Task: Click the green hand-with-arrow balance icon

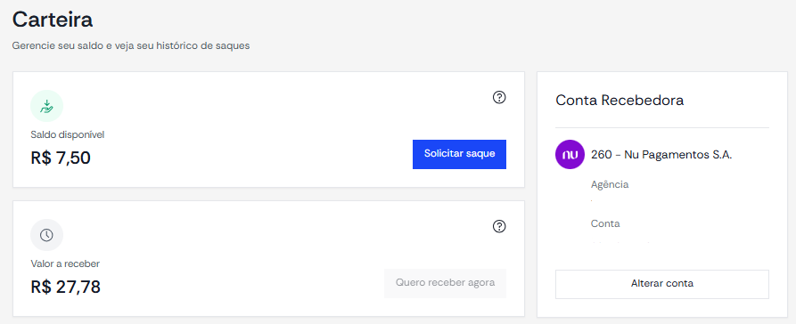Action: (46, 106)
